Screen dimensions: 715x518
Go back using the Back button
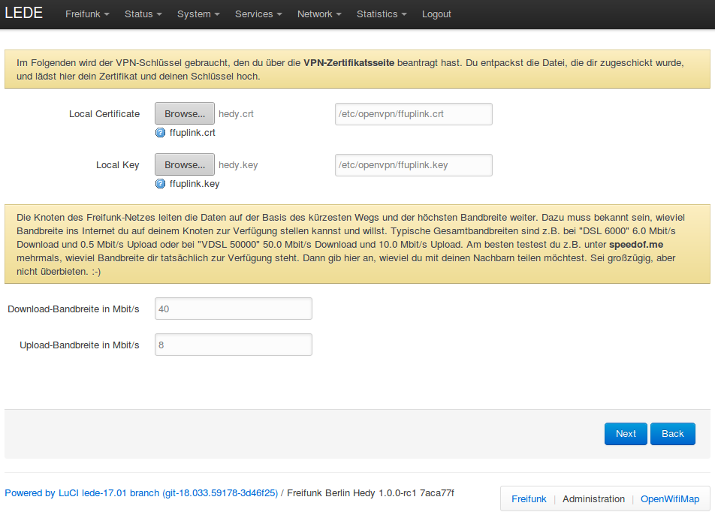pos(672,434)
